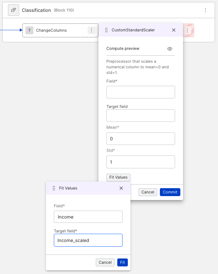Click the Fit Values button

118,177
